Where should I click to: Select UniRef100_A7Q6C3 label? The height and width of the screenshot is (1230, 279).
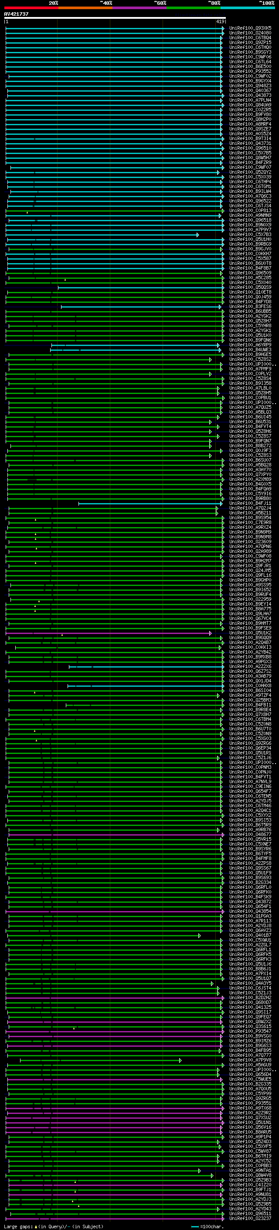click(x=250, y=196)
